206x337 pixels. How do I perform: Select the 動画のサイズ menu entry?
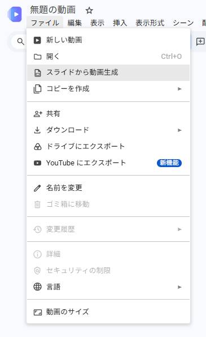[x=108, y=312]
